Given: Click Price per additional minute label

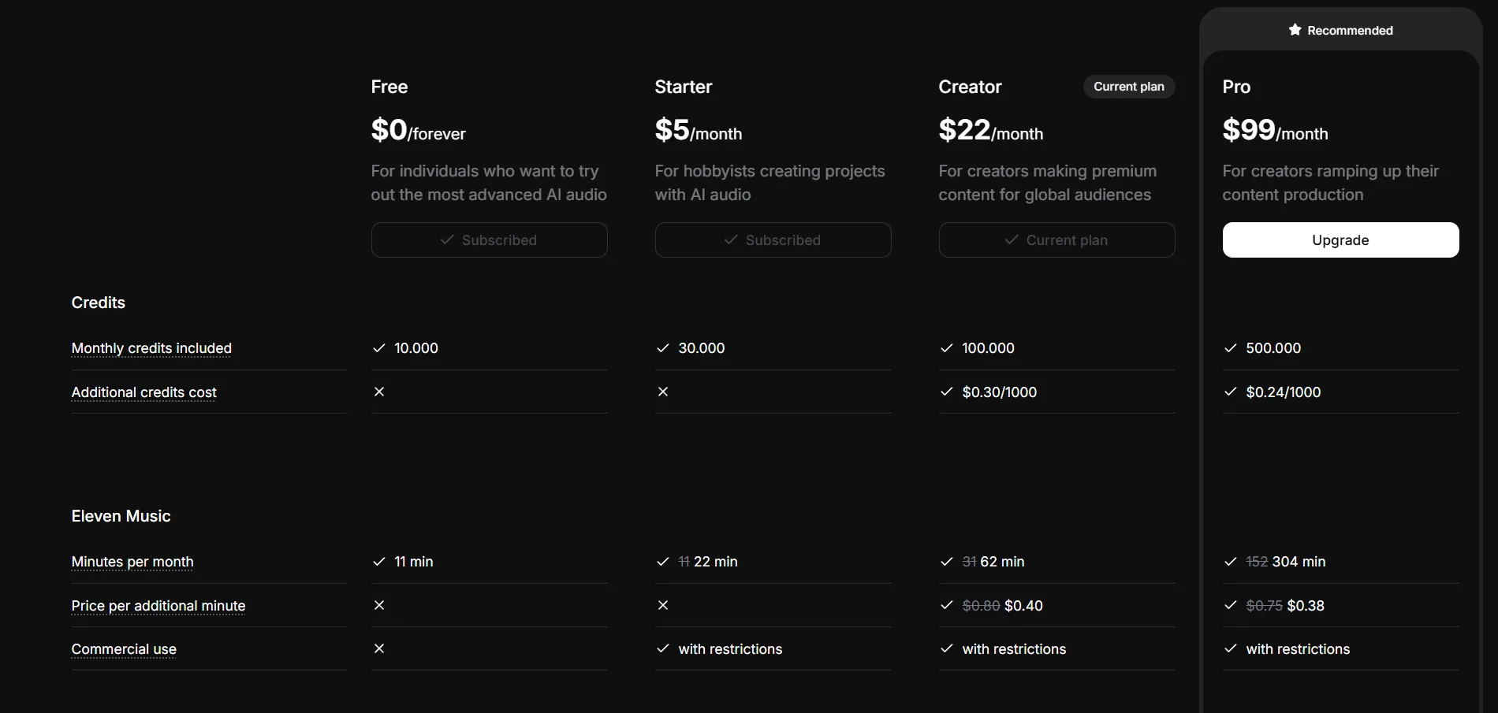Looking at the screenshot, I should (158, 606).
